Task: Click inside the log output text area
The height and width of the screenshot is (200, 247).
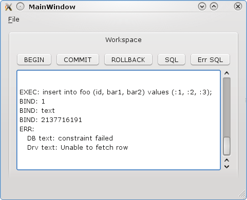Action: click(x=119, y=120)
